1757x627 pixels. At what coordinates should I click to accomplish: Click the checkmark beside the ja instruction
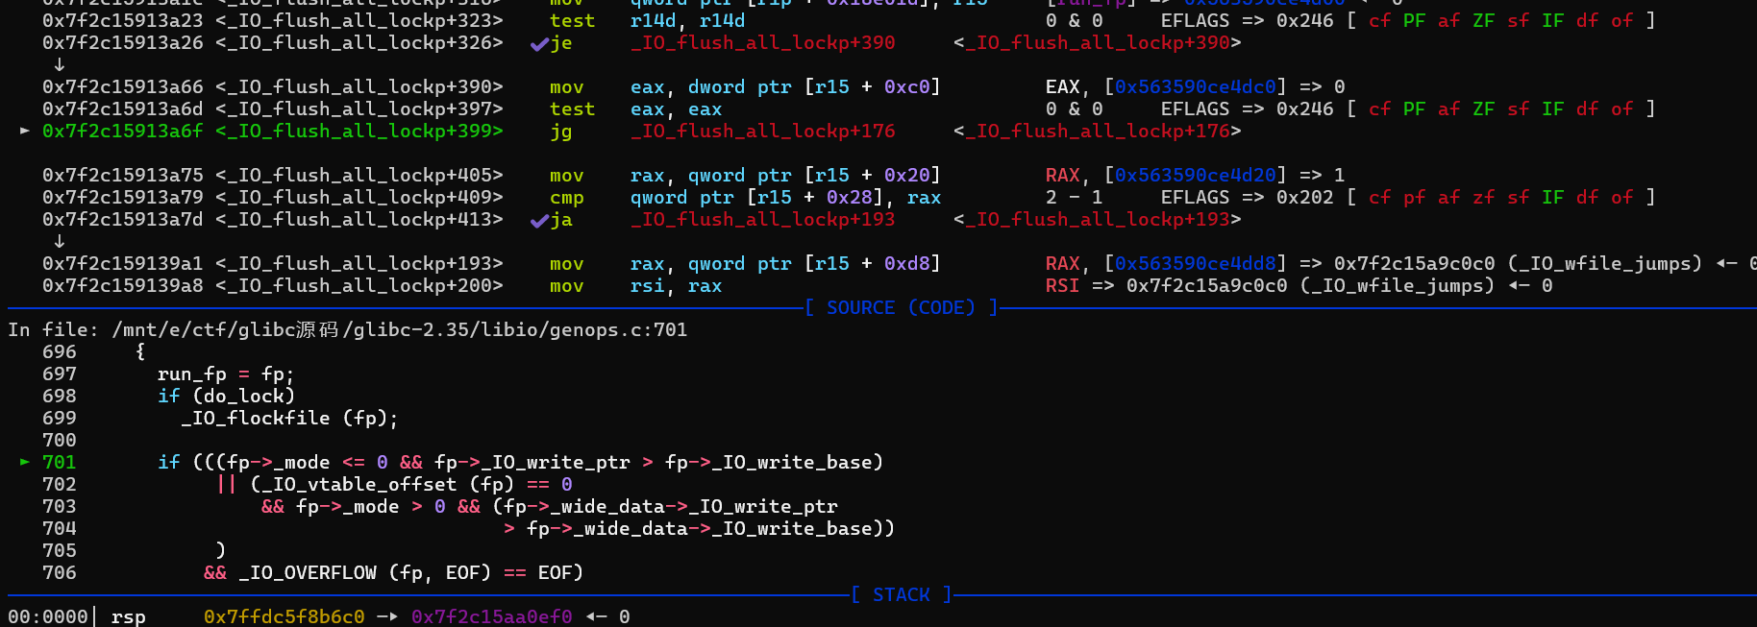click(x=539, y=220)
